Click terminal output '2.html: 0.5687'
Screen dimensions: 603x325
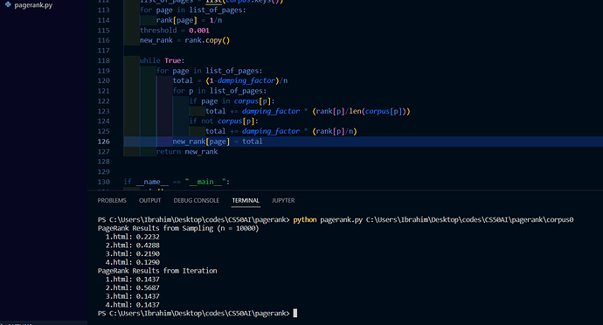[132, 288]
